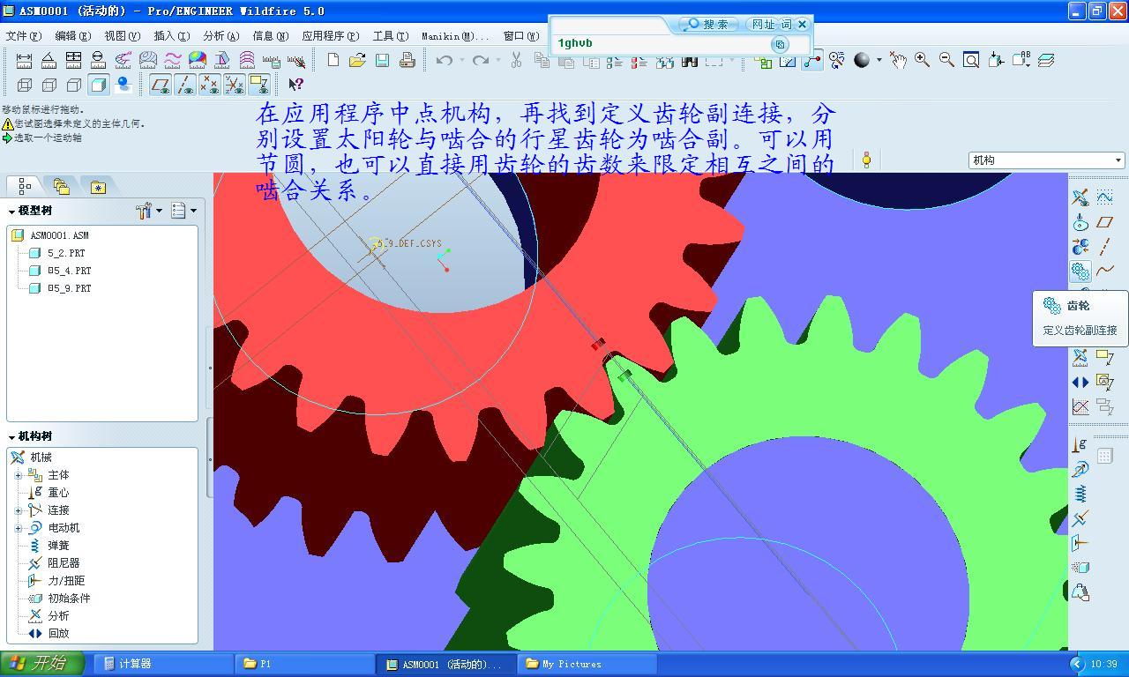Viewport: 1129px width, 677px height.
Task: Open the shading style dropdown arrow
Action: tap(879, 60)
